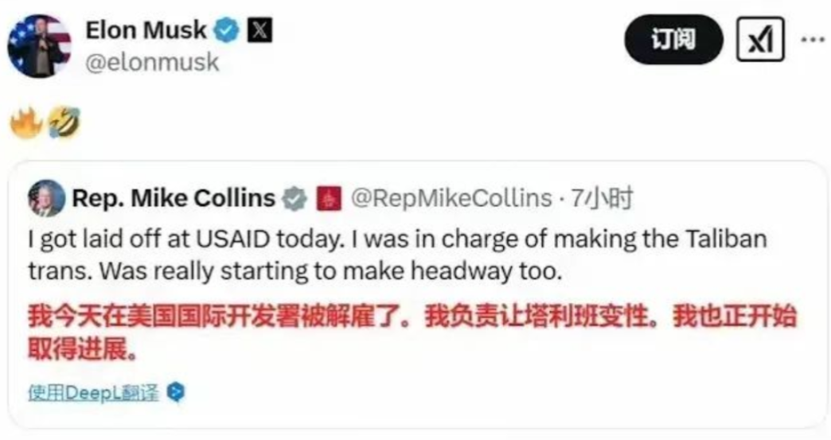Click the red House affiliation badge
The width and height of the screenshot is (831, 440).
(x=329, y=199)
